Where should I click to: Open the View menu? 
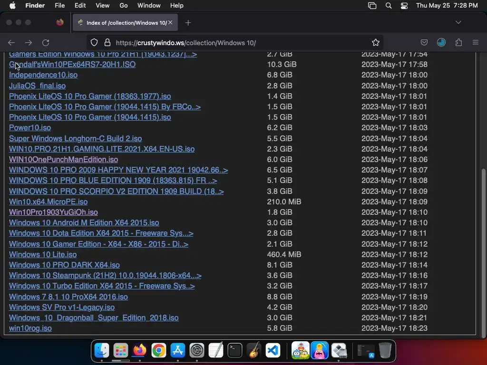[x=103, y=6]
